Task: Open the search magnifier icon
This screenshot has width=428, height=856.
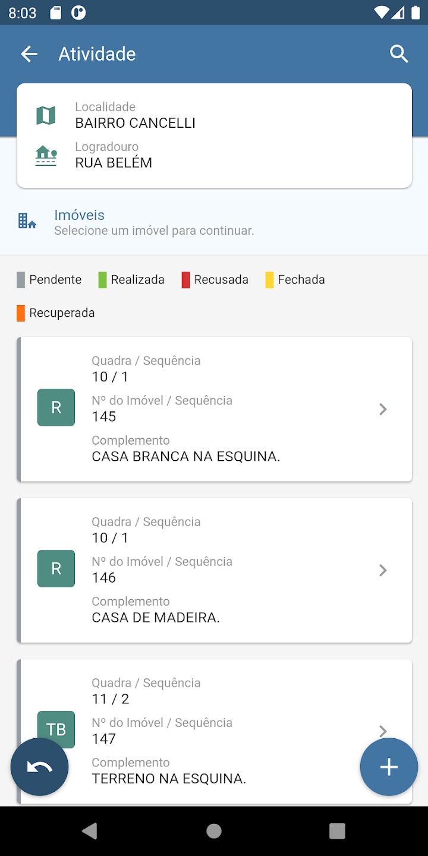Action: (x=399, y=54)
